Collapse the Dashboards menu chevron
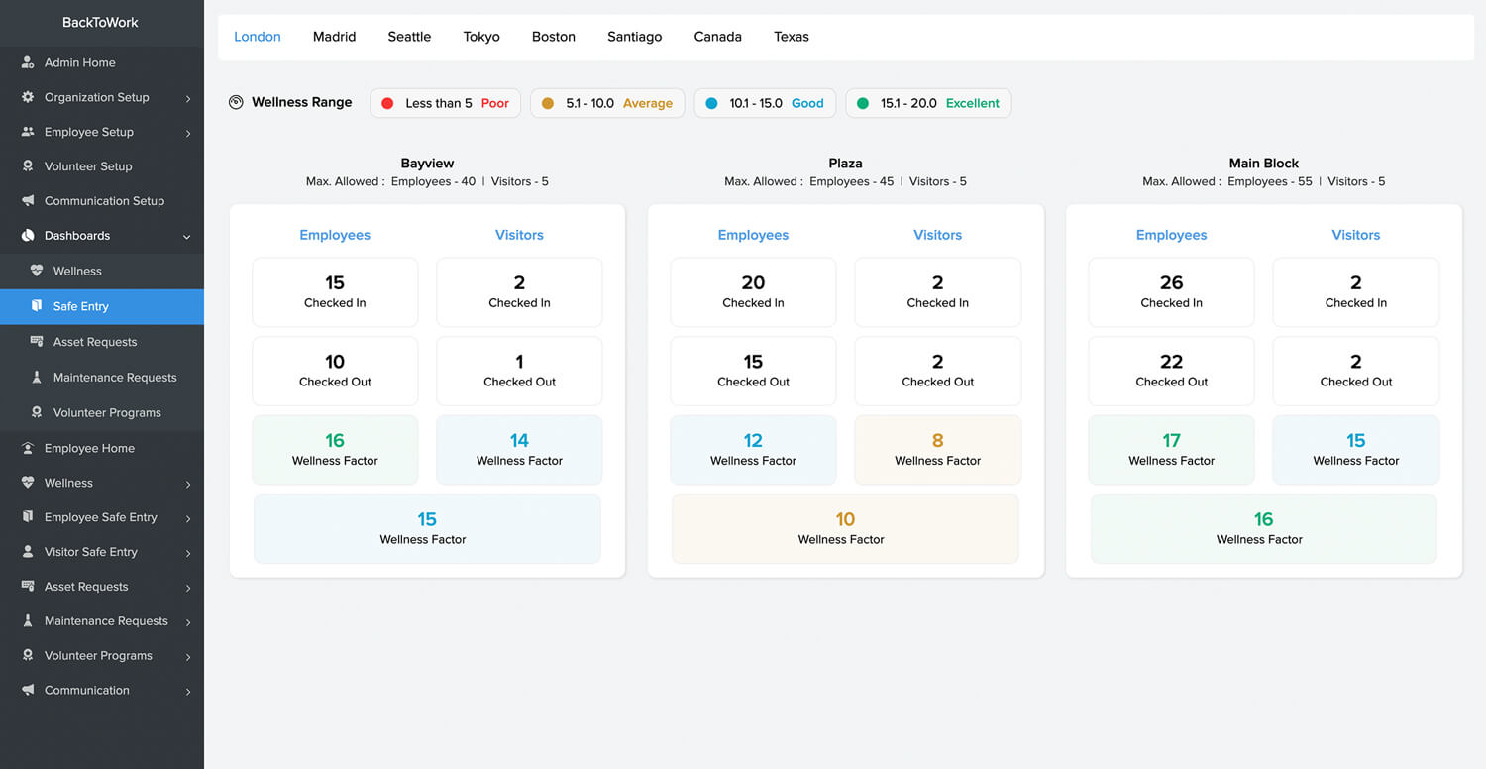1486x769 pixels. coord(187,237)
